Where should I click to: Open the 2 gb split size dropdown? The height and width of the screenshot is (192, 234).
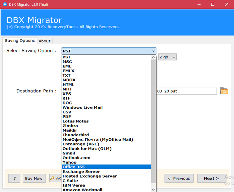pos(167,57)
